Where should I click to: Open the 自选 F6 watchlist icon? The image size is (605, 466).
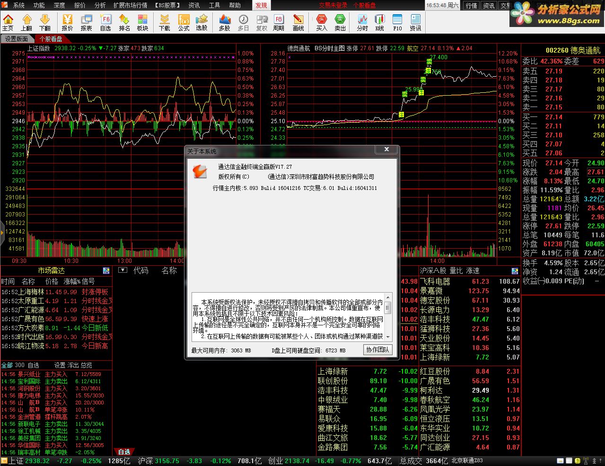105,22
